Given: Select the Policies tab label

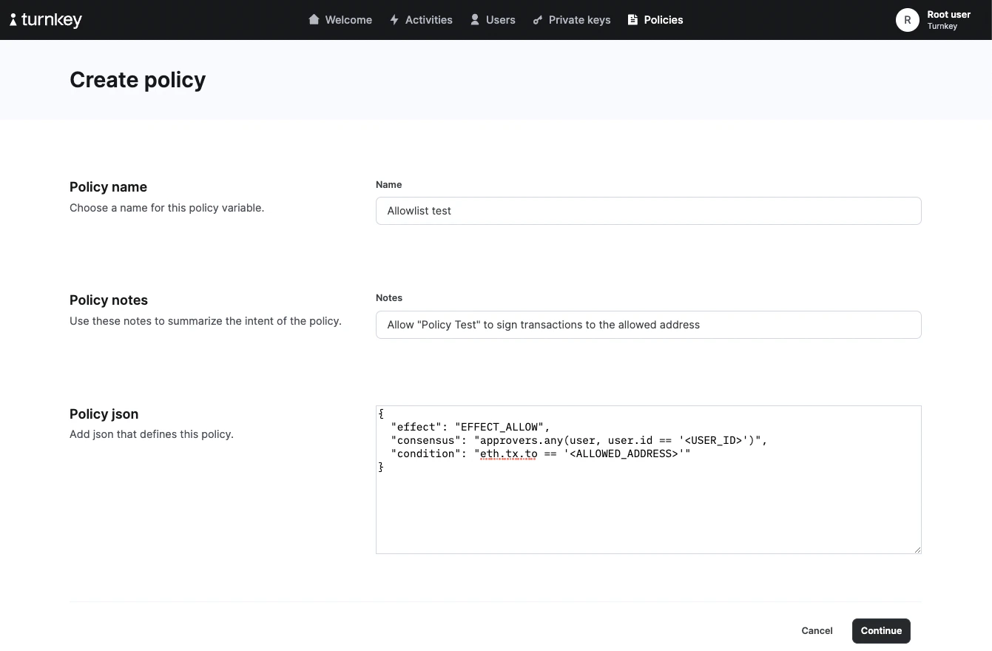Looking at the screenshot, I should [663, 20].
